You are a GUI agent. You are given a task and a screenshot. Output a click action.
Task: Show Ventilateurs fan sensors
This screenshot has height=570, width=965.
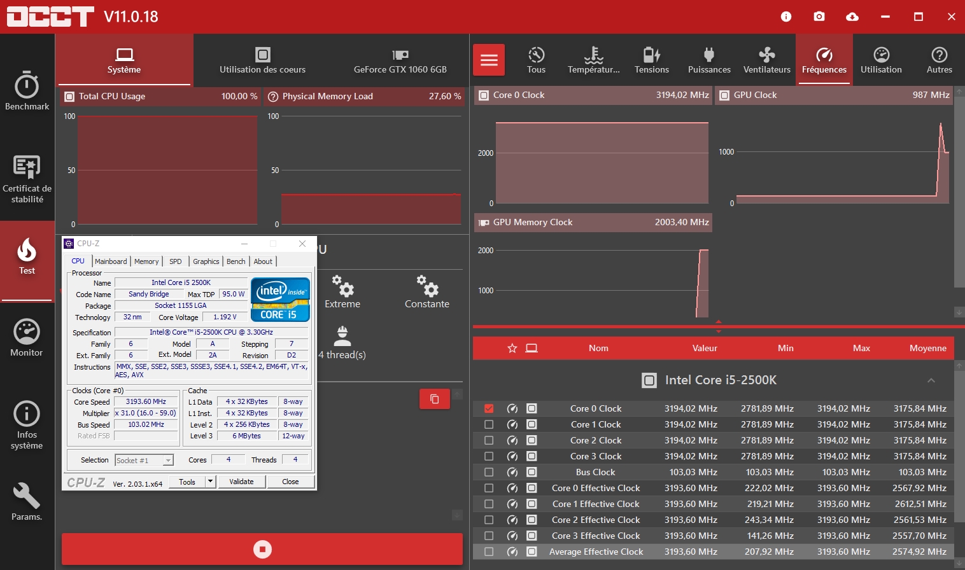click(766, 60)
